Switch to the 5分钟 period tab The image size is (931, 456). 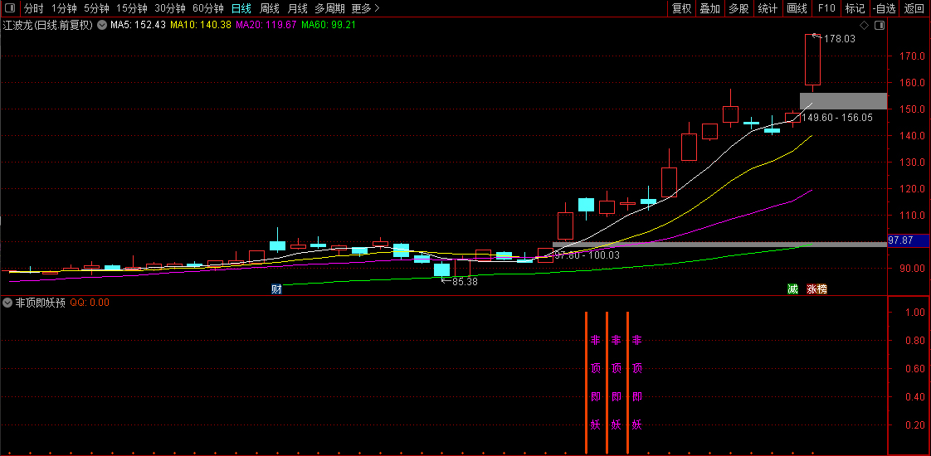96,8
